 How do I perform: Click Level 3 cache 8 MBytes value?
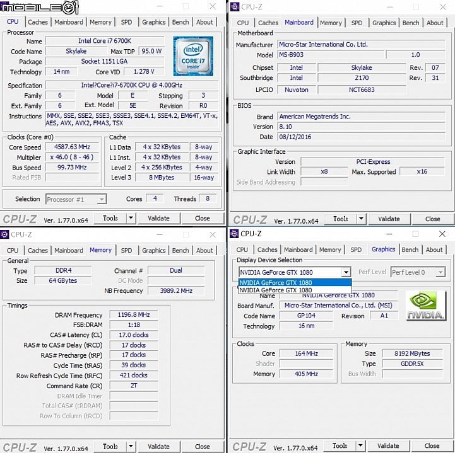pos(162,178)
